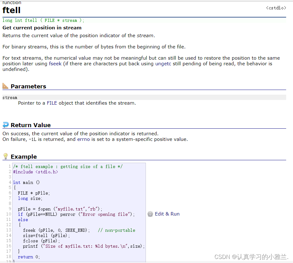Click the Example section heading
Screen dimensions: 293x263
[x=24, y=157]
